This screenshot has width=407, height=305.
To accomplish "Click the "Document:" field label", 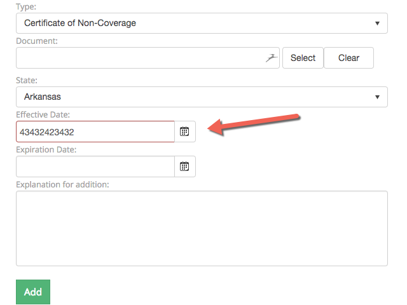I will click(37, 41).
